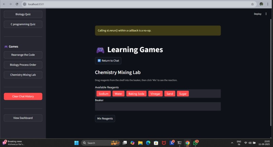Open Streamlit app options menu
Screen dimensions: 273x147
point(266,14)
